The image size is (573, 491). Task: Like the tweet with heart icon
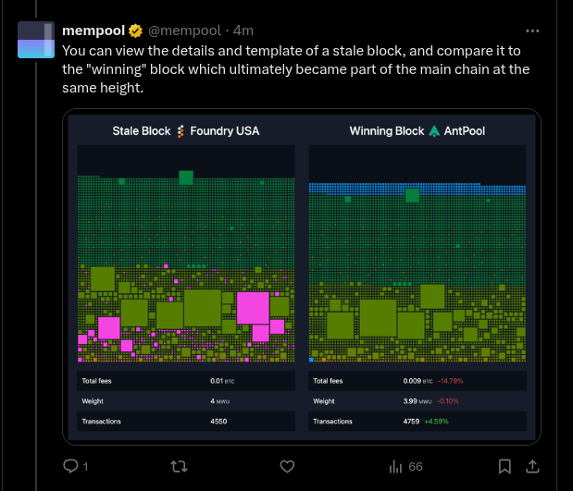(288, 466)
